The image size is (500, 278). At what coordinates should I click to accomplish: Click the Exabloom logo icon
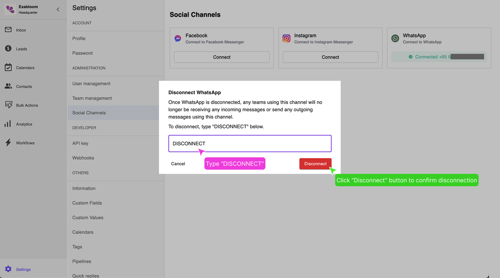[10, 9]
